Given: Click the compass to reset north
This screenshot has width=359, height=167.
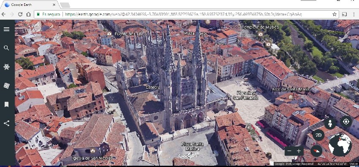Looking at the screenshot, I should click(316, 151).
